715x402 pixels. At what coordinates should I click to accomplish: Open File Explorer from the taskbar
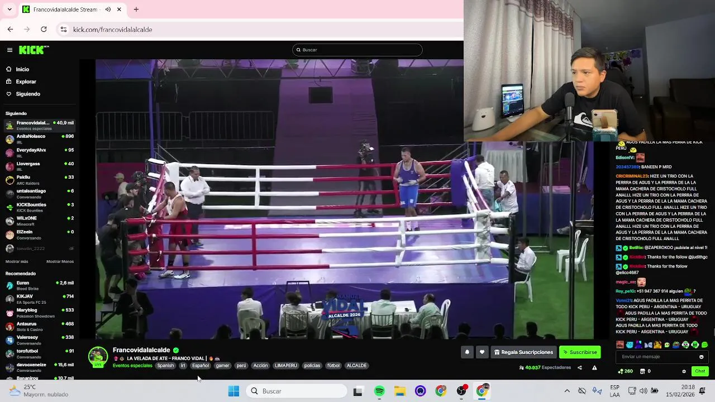[400, 391]
